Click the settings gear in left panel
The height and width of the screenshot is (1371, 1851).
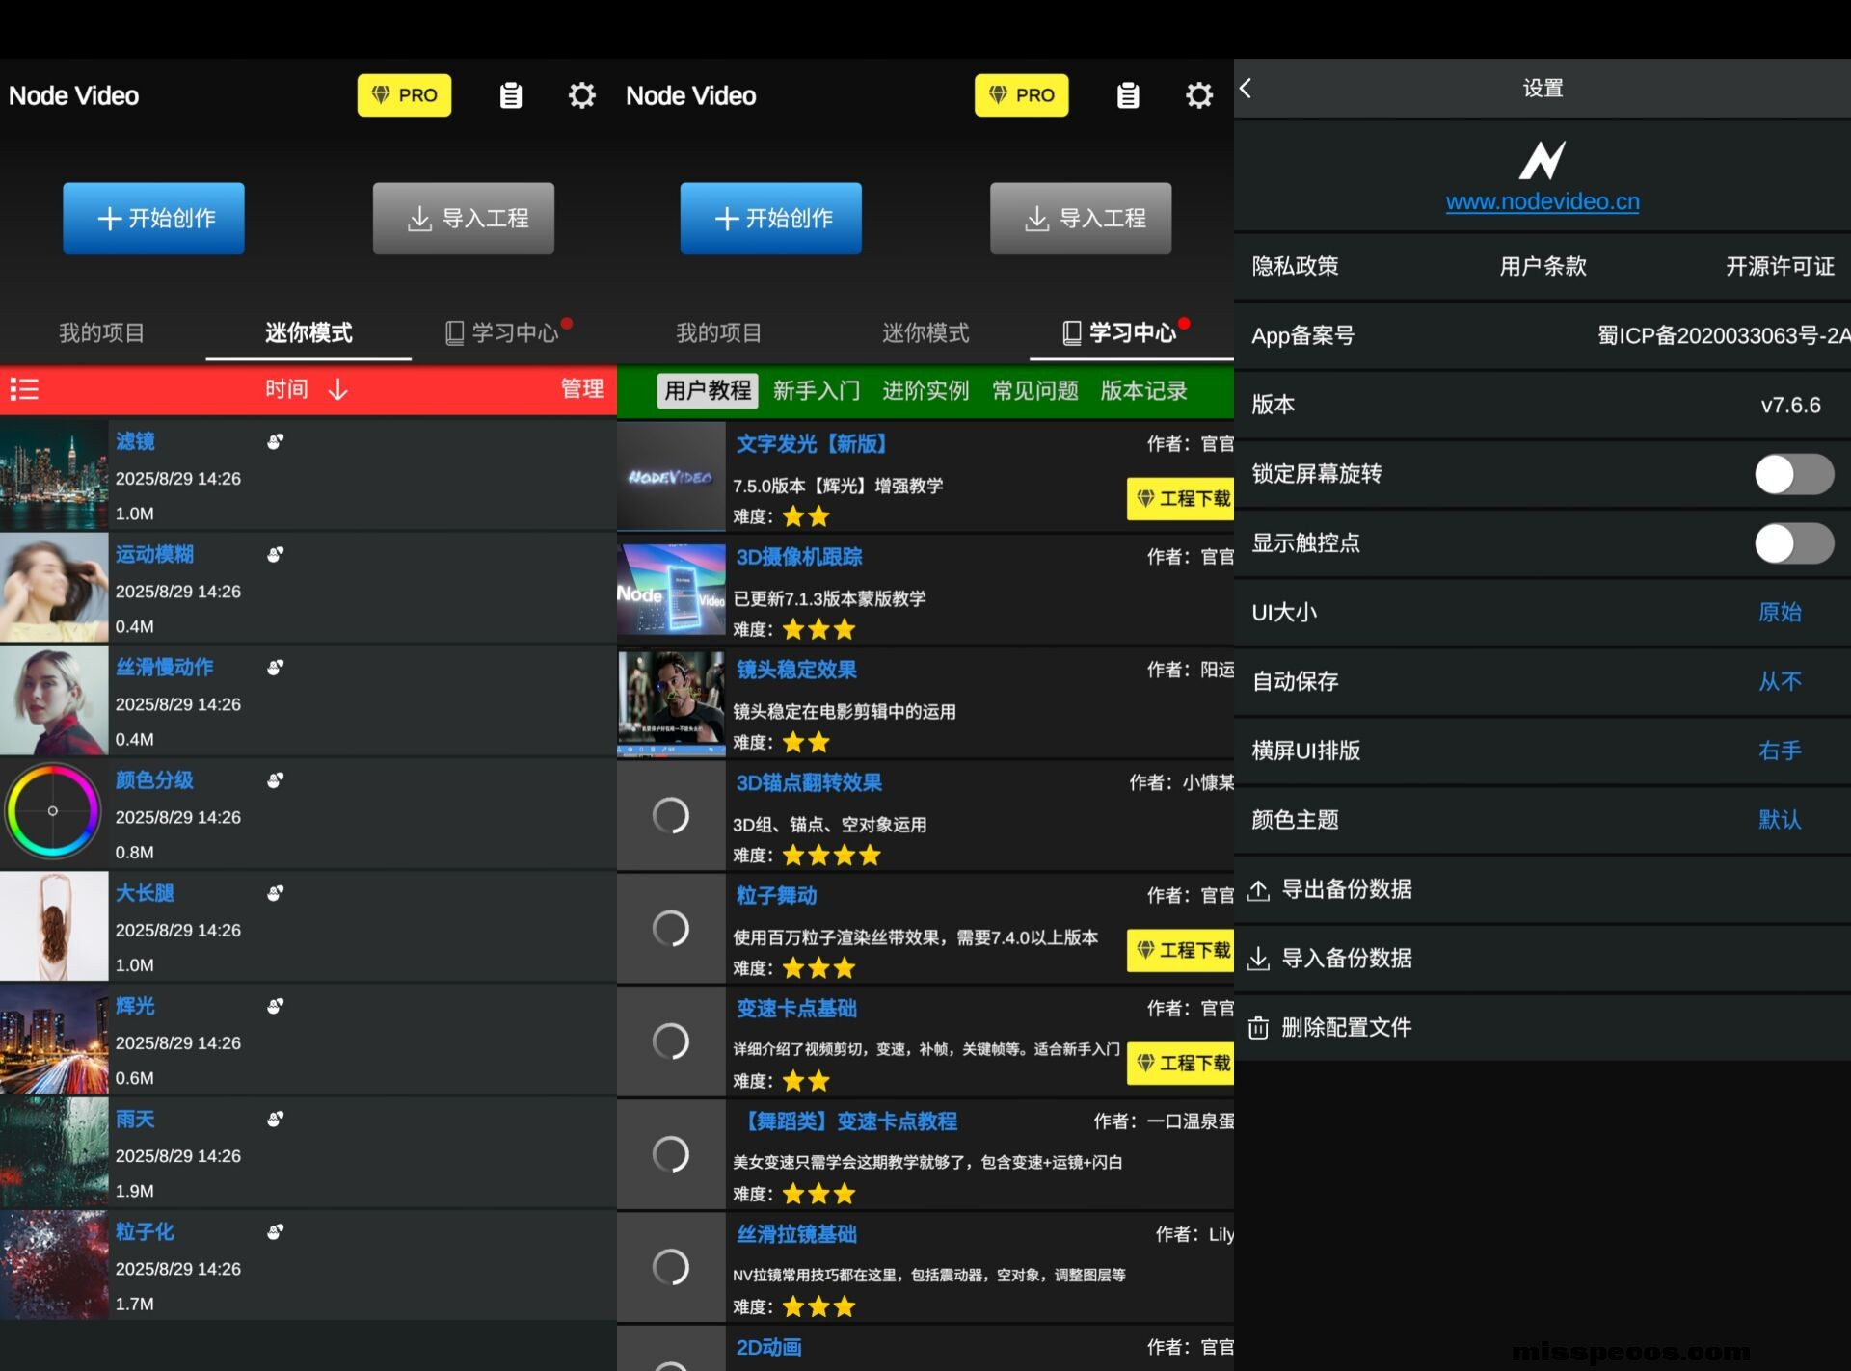click(x=581, y=95)
